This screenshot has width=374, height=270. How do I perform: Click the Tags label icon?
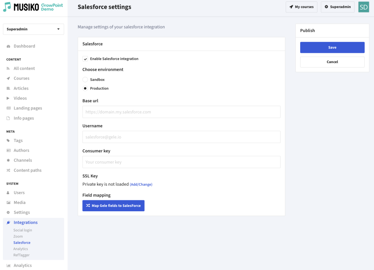coord(8,140)
